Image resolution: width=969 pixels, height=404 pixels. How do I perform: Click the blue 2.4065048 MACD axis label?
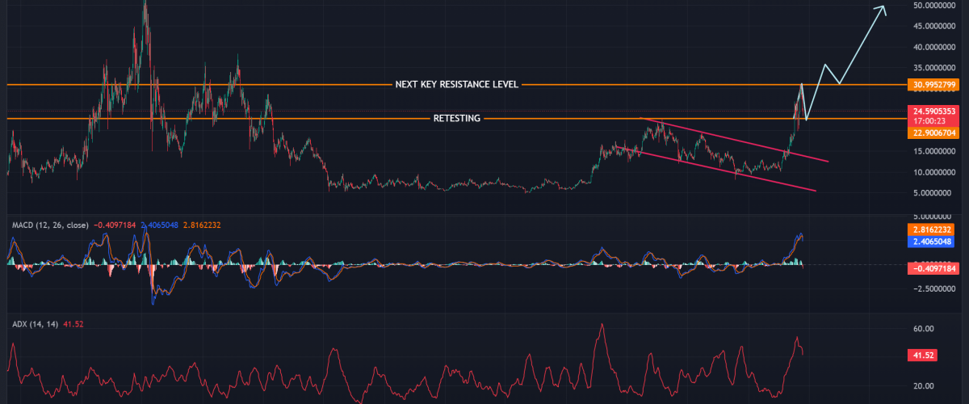933,242
